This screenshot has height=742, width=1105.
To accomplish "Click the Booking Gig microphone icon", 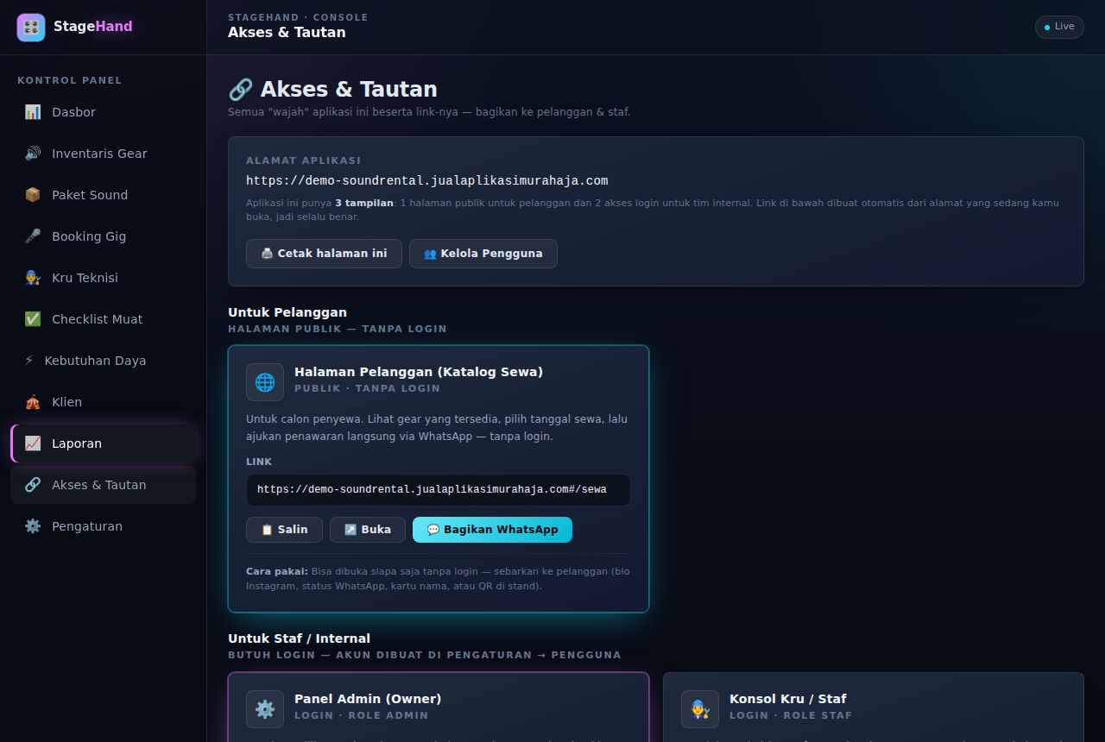I will 33,236.
